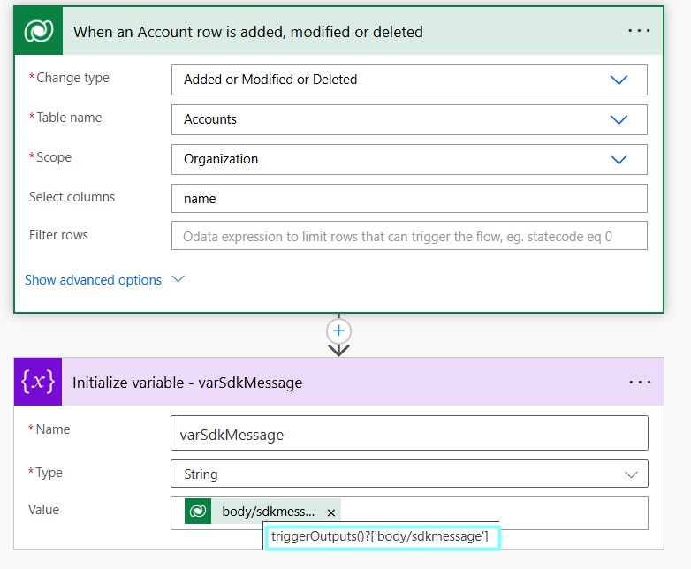Click the 'Scope' field label

54,157
